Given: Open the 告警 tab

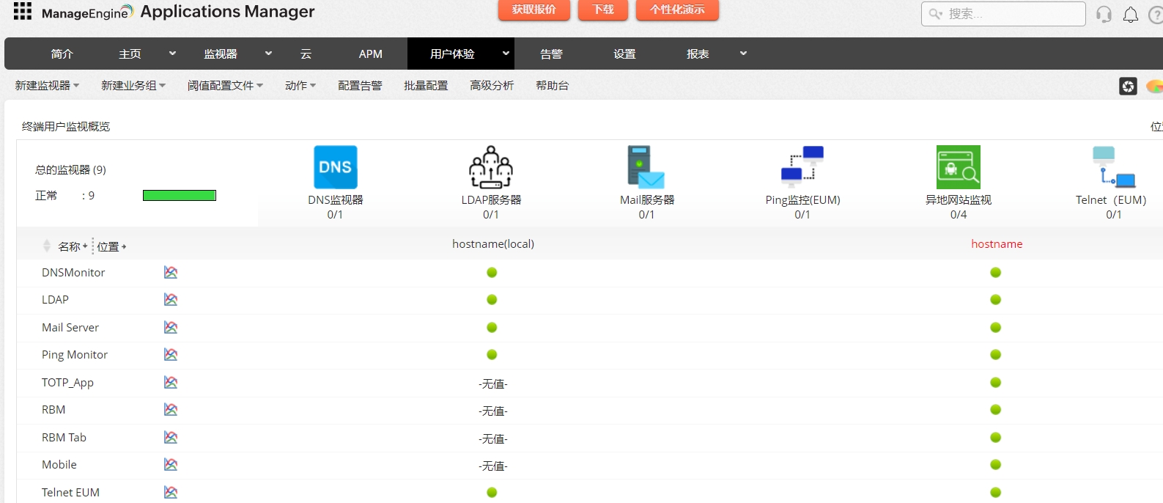Looking at the screenshot, I should point(551,54).
